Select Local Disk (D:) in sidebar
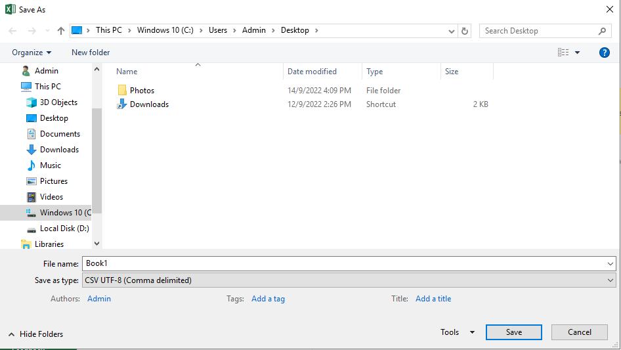 (64, 229)
